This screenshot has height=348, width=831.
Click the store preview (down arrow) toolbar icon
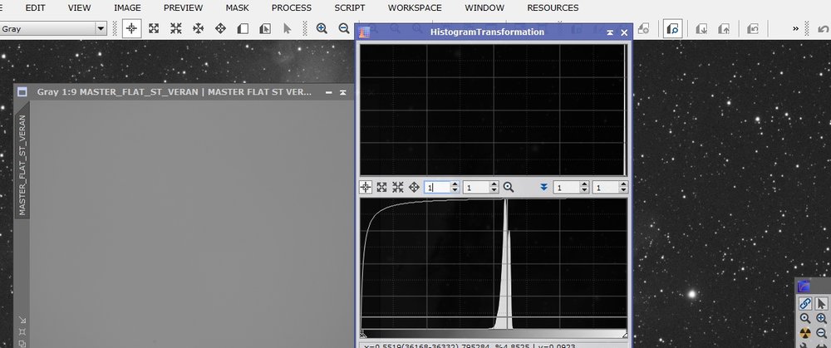pyautogui.click(x=701, y=28)
